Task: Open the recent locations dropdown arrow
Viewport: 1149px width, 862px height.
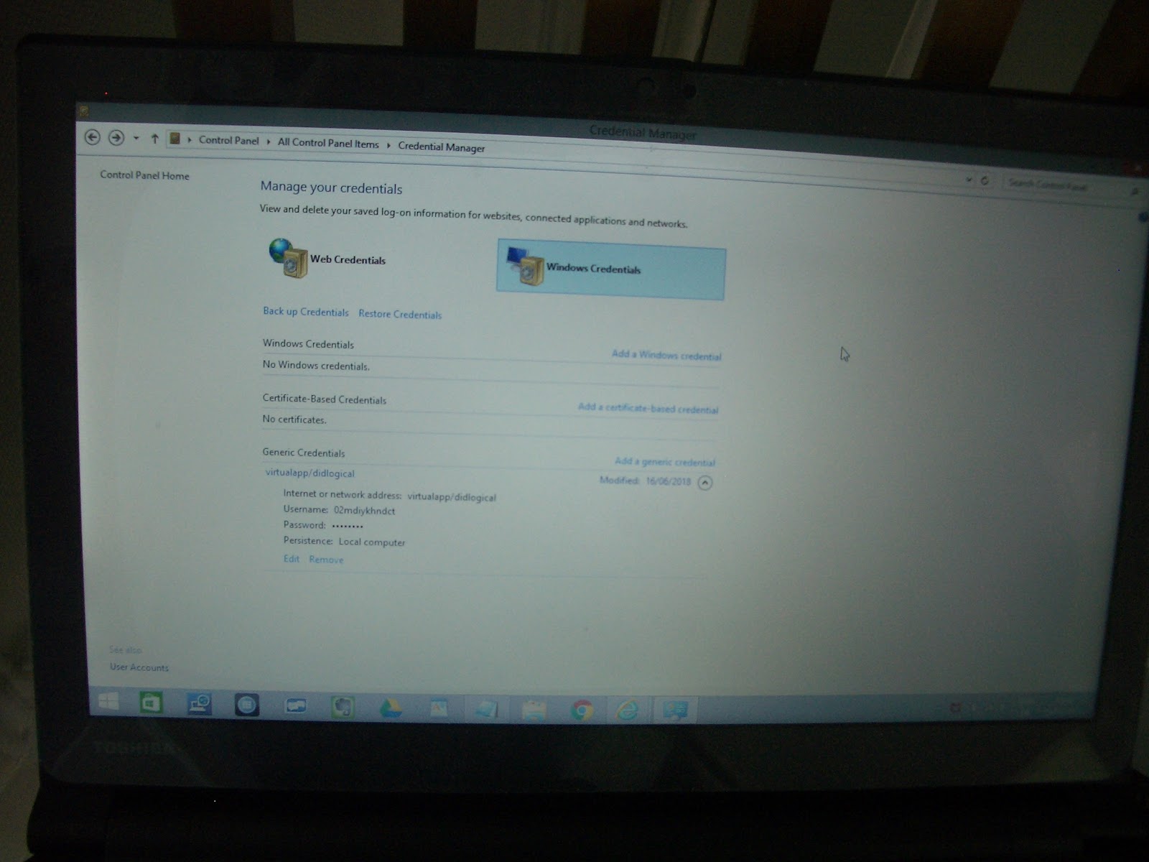Action: [x=136, y=138]
